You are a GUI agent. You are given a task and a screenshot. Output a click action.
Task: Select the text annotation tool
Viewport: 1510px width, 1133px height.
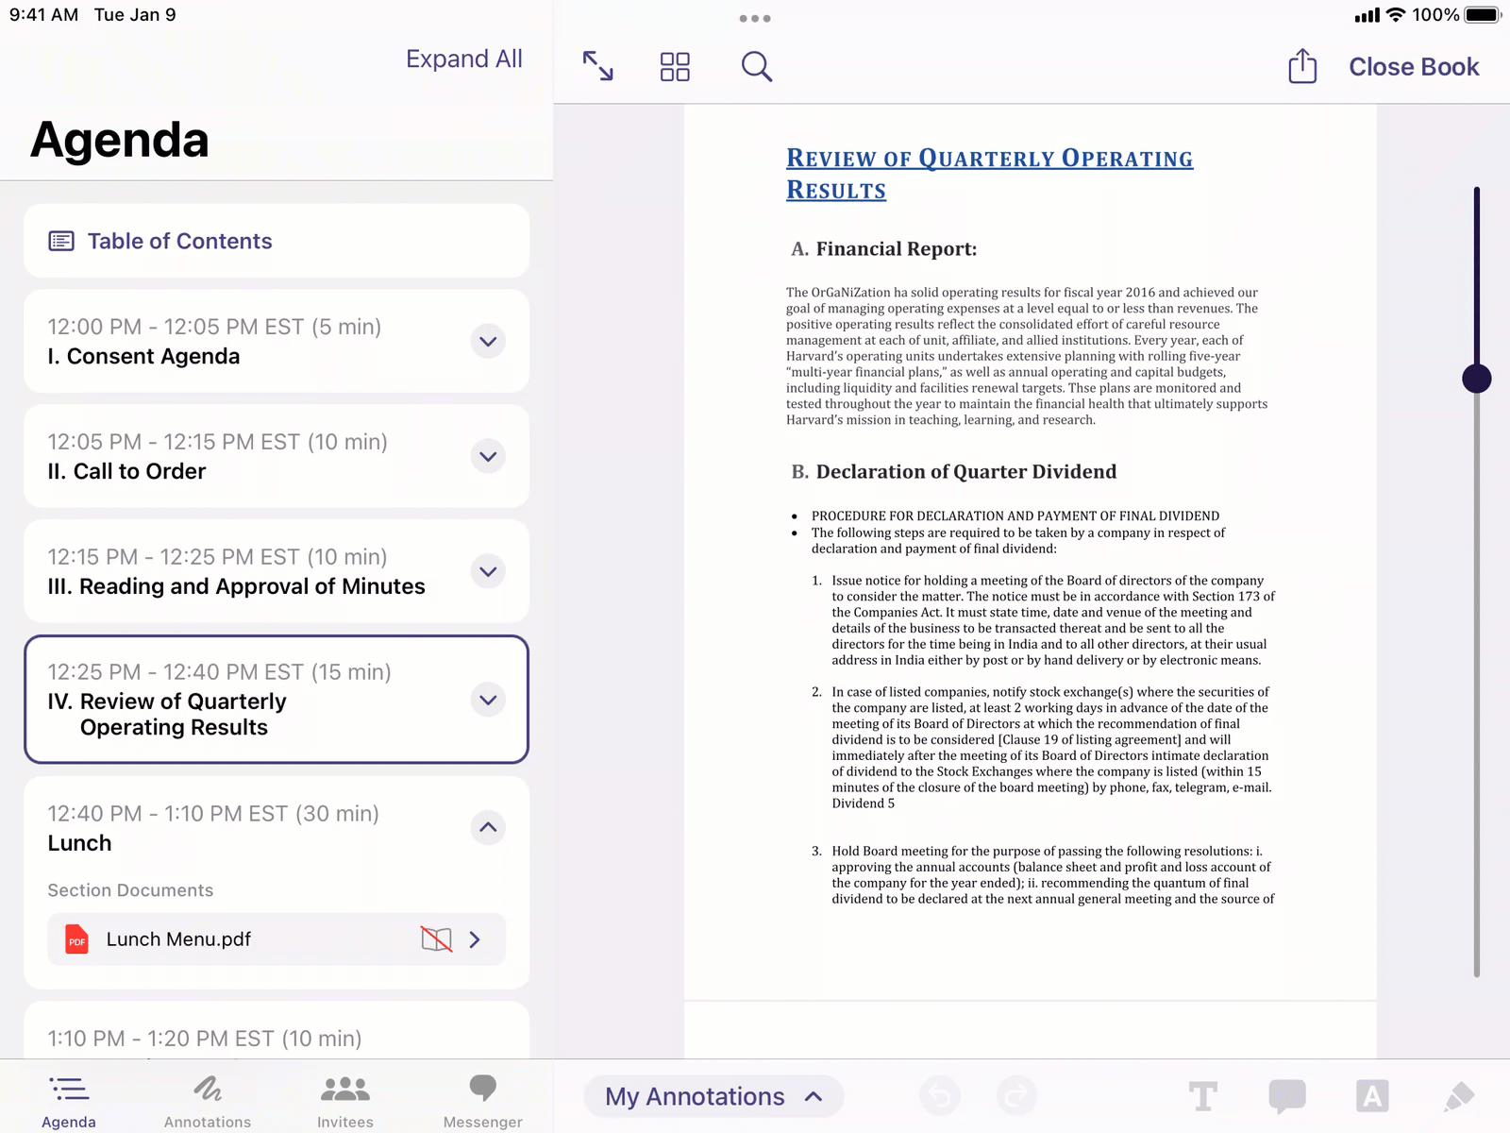1203,1096
